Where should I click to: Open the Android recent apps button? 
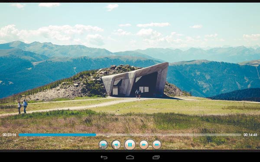tap(156, 157)
